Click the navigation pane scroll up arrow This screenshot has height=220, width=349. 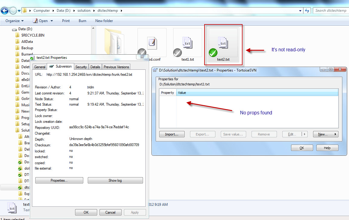click(93, 28)
